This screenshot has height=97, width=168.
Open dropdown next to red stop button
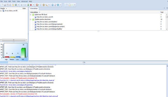click(33, 5)
